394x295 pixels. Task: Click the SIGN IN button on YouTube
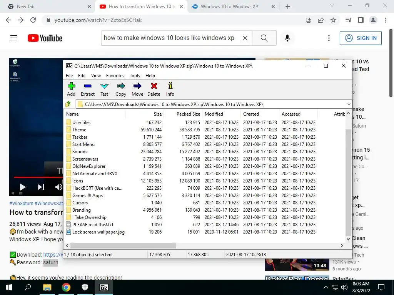[x=361, y=38]
